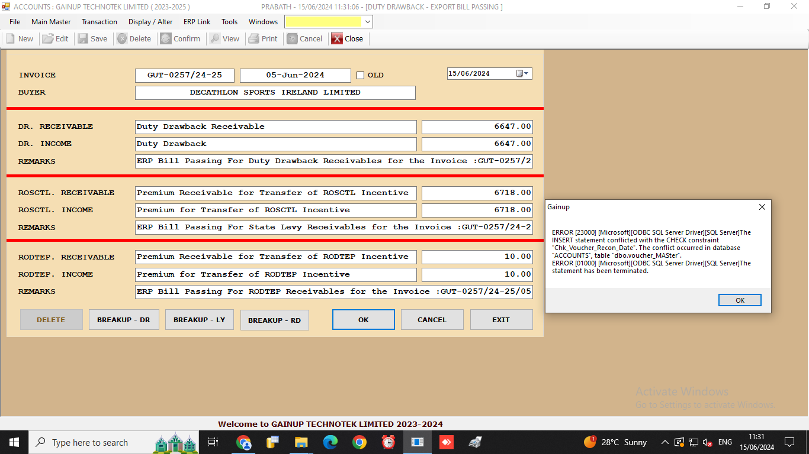Image resolution: width=809 pixels, height=454 pixels.
Task: Click the Confirm toolbar icon
Action: point(166,39)
